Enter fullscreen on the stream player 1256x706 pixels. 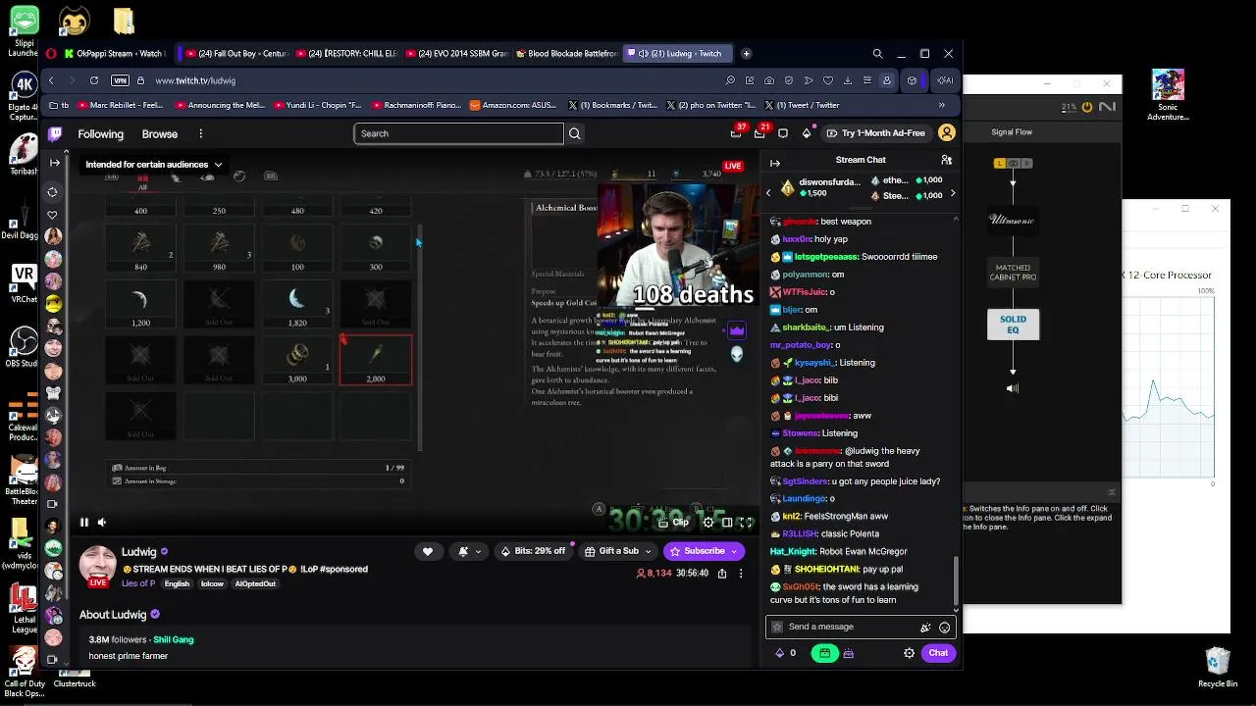point(747,523)
